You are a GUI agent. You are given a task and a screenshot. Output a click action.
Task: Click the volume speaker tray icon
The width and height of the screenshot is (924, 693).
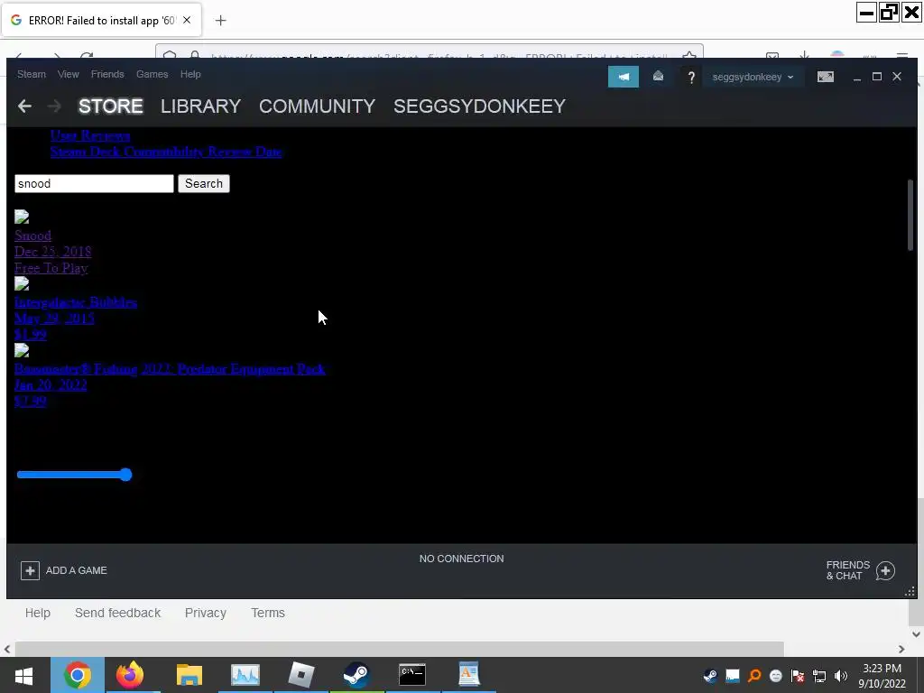pos(841,676)
